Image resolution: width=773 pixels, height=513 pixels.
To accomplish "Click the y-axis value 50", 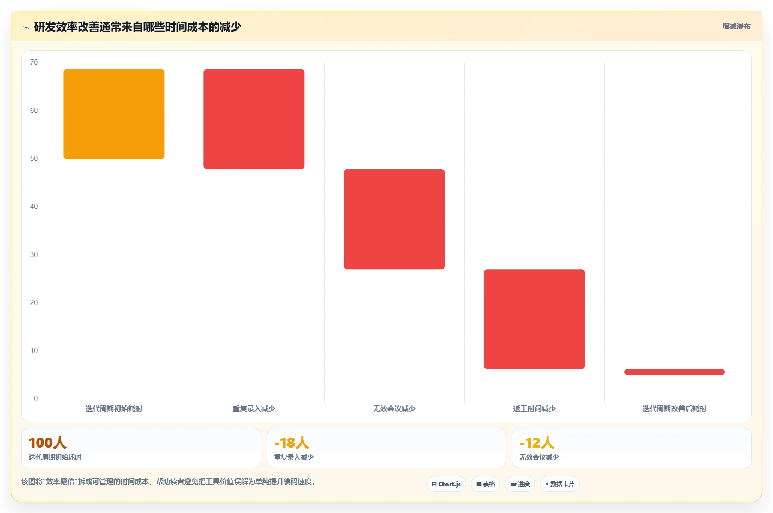I will point(34,159).
